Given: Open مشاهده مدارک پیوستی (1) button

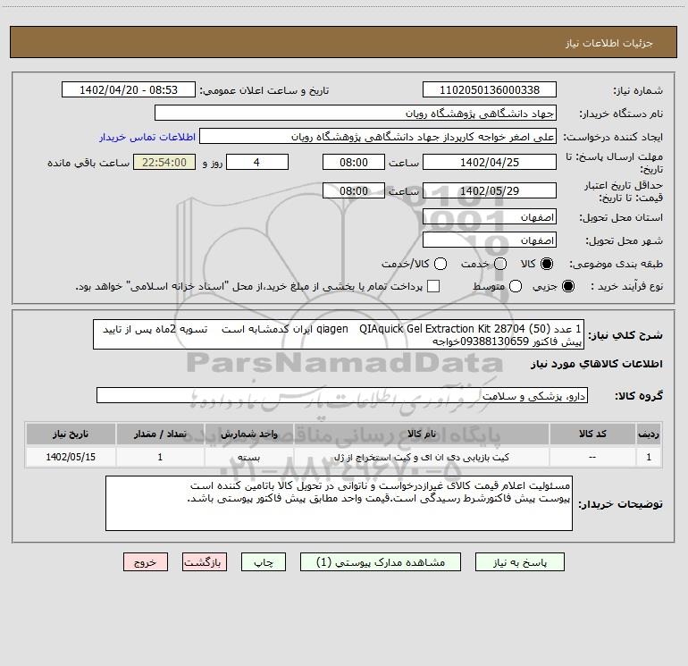Looking at the screenshot, I should (381, 562).
